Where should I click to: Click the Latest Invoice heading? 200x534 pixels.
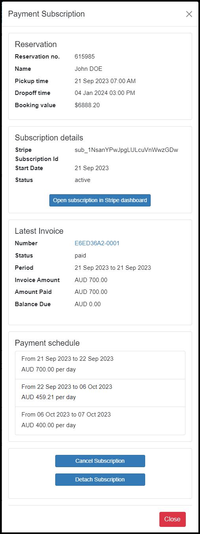(39, 231)
